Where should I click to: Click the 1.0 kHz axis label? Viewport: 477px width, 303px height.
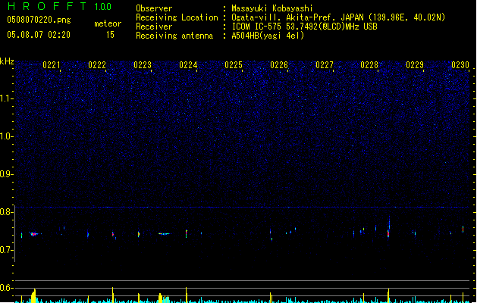7,136
